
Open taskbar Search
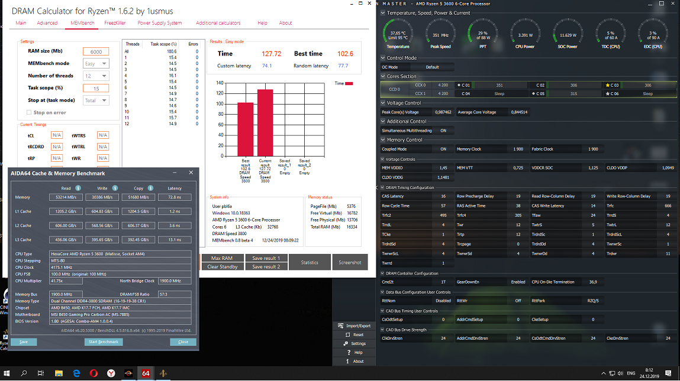(x=24, y=373)
